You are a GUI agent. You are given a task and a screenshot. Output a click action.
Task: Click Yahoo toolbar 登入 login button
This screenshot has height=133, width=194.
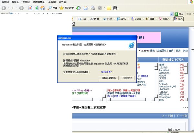pyautogui.click(x=178, y=19)
